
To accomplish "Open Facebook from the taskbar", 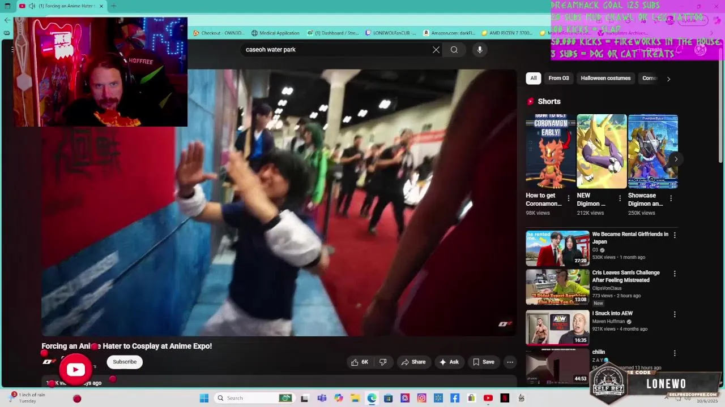I will (x=455, y=398).
